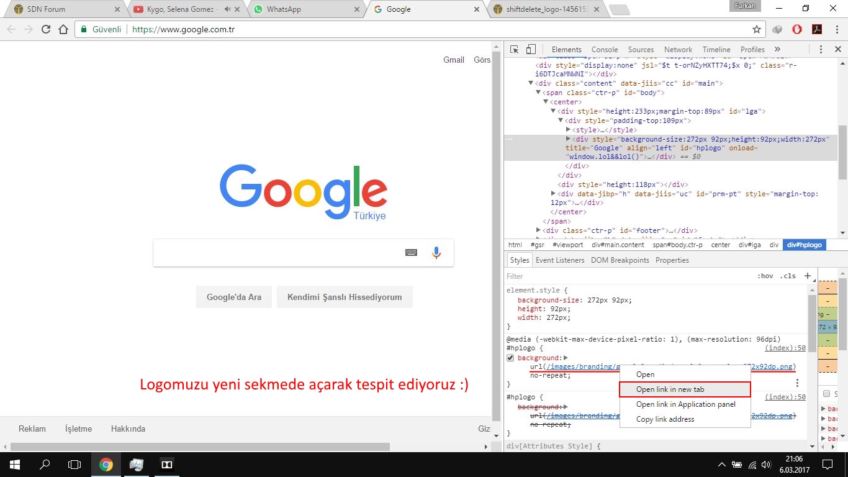This screenshot has height=477, width=848.
Task: Switch to the Network panel
Action: [678, 50]
